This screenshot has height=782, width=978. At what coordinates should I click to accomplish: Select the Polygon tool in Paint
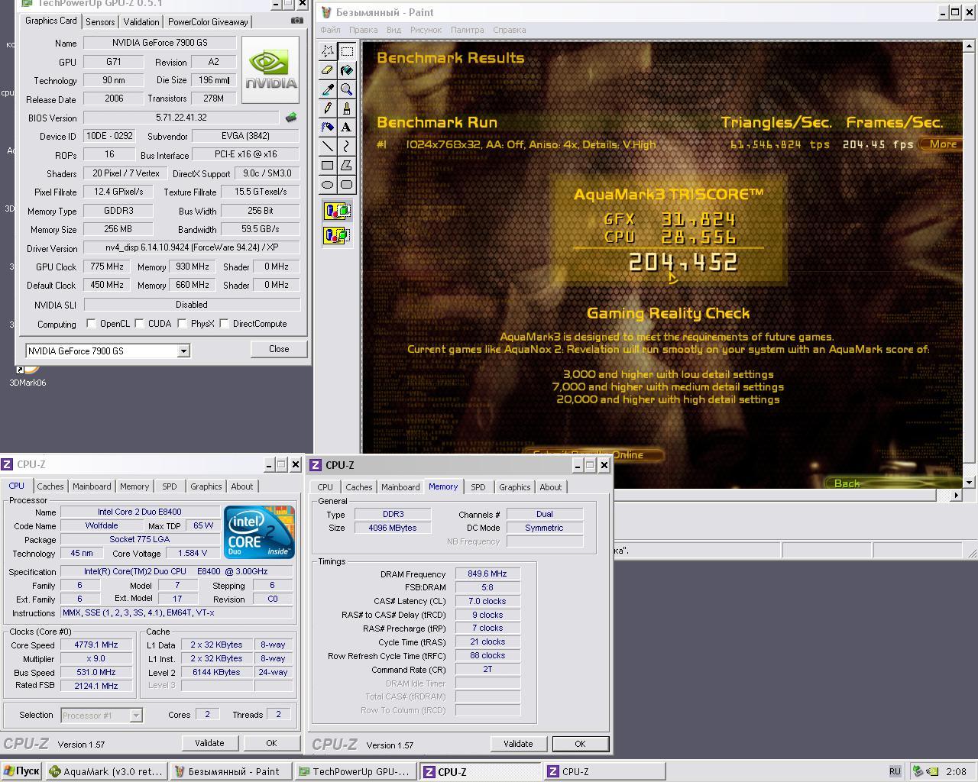click(347, 166)
